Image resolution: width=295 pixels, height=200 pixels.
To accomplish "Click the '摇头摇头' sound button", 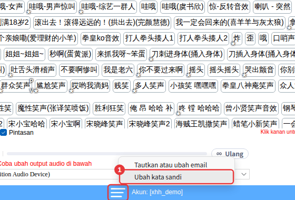I will [224, 70].
